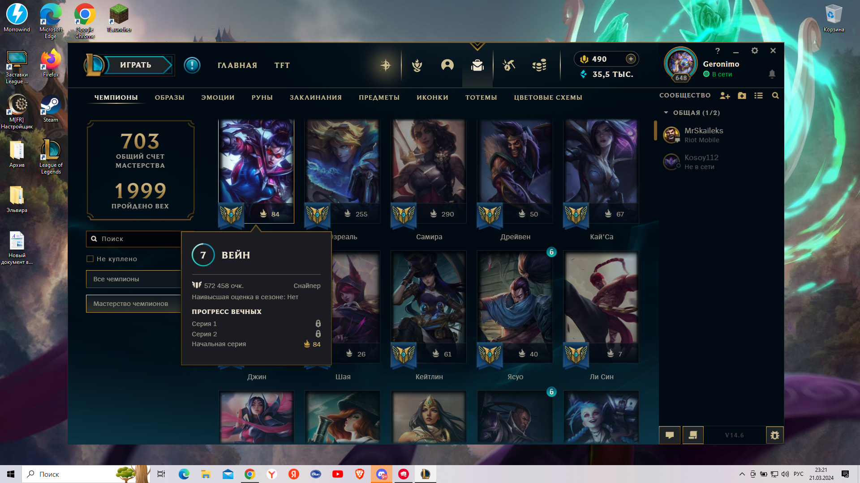Switch to the ОБРАЗЫ tab
The image size is (860, 483).
pos(169,97)
